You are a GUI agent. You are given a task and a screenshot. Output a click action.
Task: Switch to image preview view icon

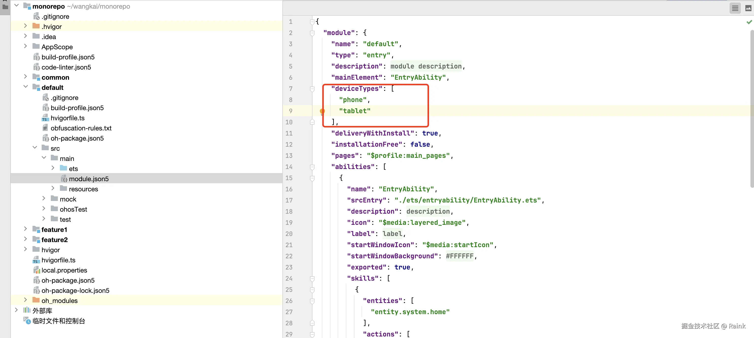point(748,8)
